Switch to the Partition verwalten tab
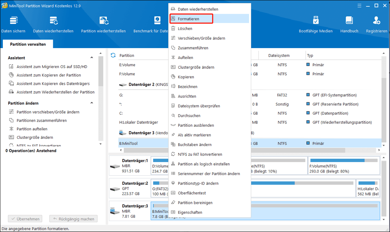 28,44
